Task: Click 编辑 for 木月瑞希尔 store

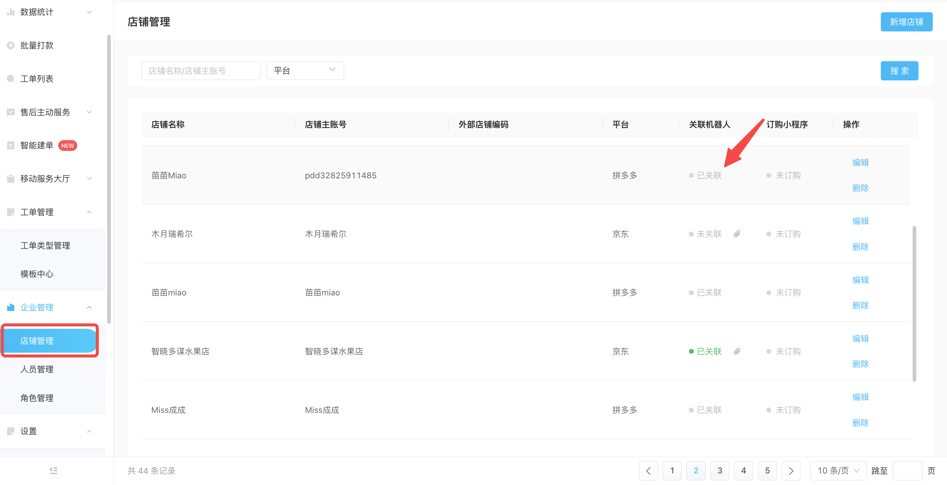Action: pos(861,221)
